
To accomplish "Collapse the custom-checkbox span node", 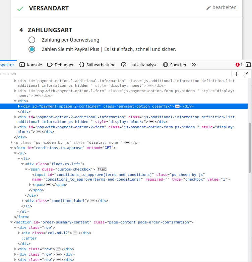I will [x=26, y=169].
